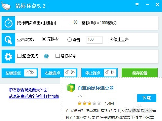Open the blue question mark help icon

46,56
